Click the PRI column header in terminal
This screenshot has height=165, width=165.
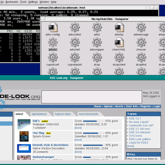click(x=10, y=31)
